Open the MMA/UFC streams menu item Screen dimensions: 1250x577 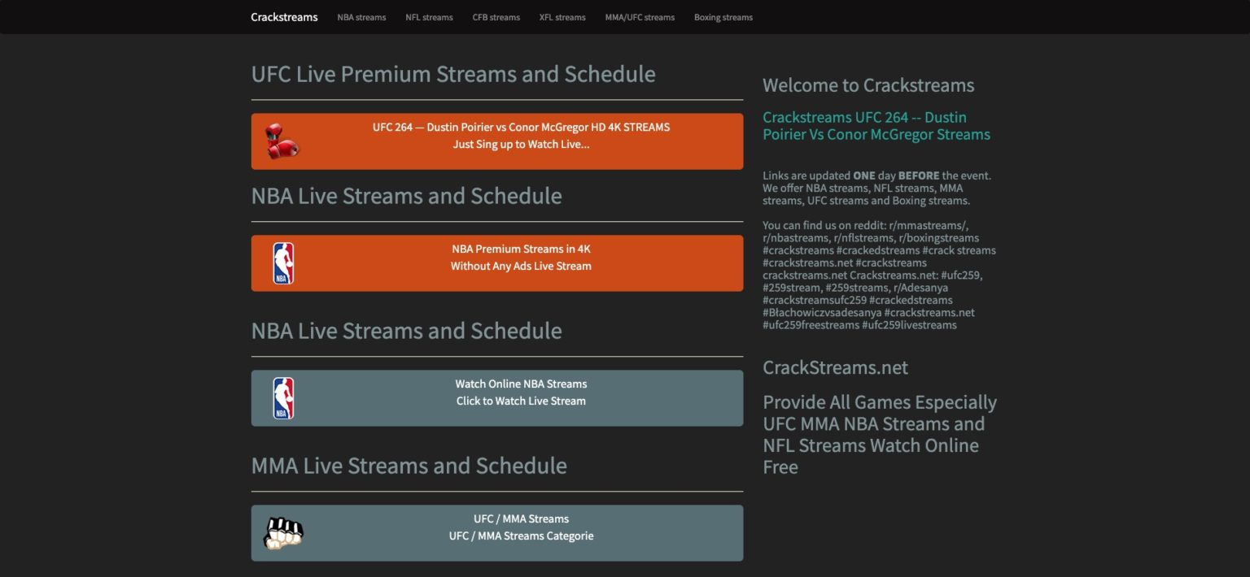640,16
